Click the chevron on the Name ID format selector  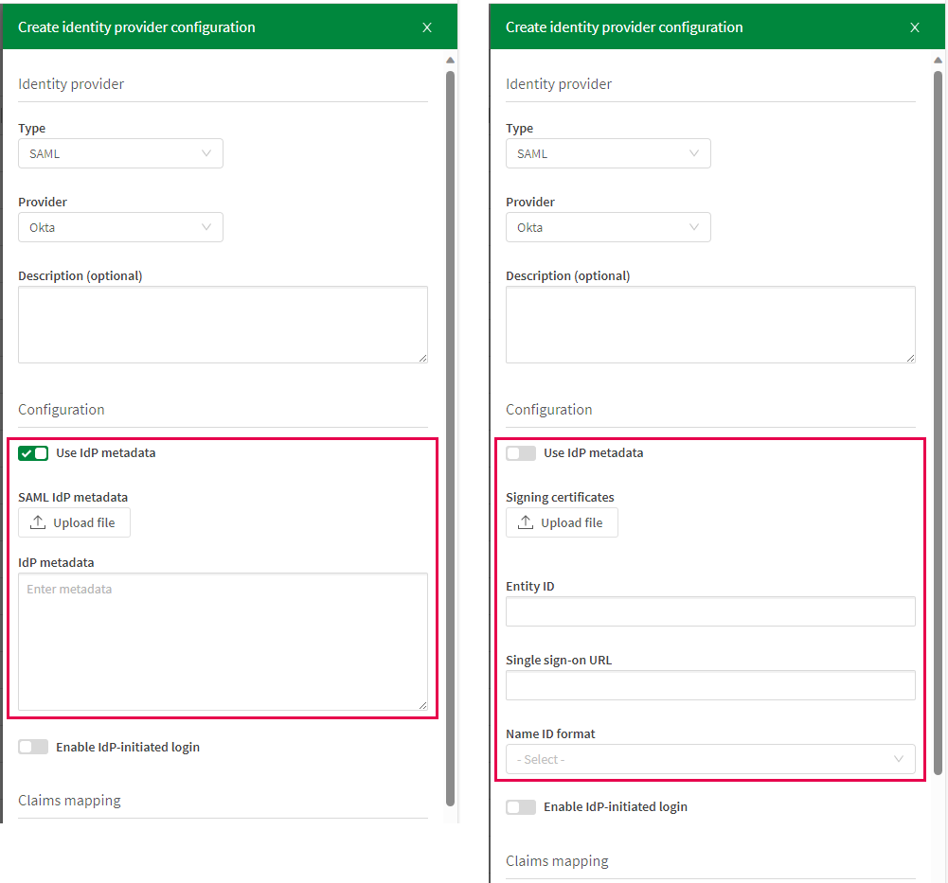coord(899,759)
